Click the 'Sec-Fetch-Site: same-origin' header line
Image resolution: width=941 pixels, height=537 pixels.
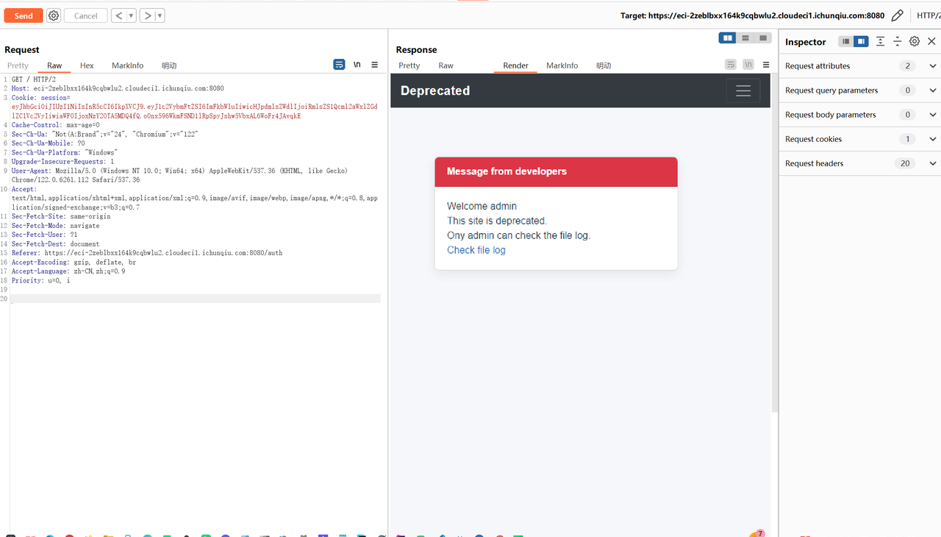coord(61,216)
